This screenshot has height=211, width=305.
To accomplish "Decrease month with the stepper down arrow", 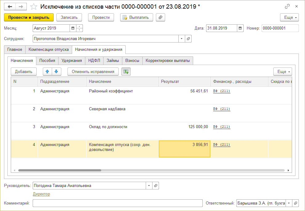I will (x=79, y=30).
